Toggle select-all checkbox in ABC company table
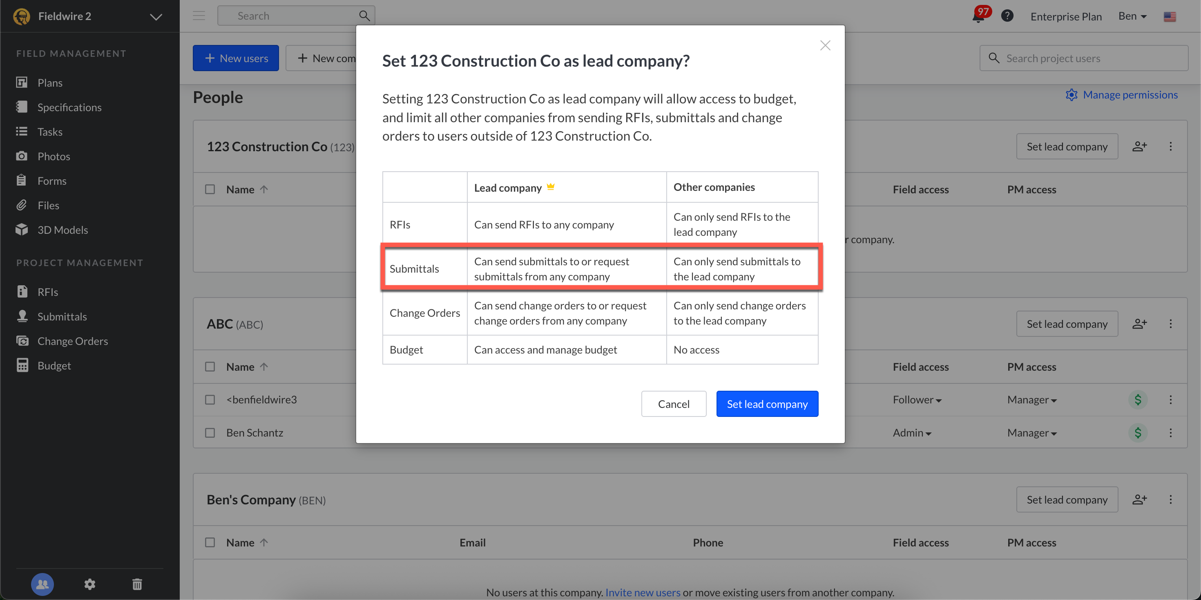Image resolution: width=1201 pixels, height=600 pixels. pos(210,366)
